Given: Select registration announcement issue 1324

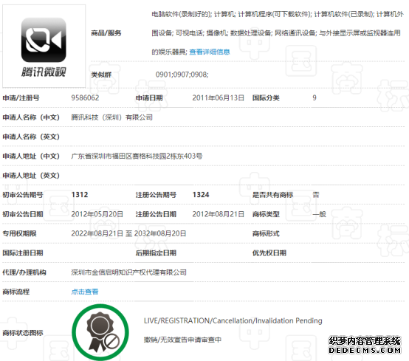Looking at the screenshot, I should pyautogui.click(x=201, y=195).
